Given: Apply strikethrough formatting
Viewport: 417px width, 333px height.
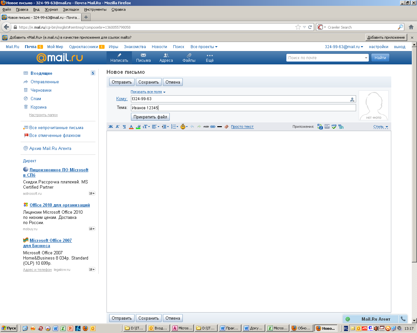Looking at the screenshot, I should point(206,127).
